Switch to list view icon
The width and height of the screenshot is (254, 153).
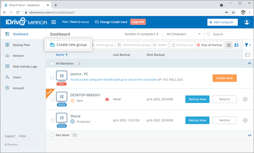pyautogui.click(x=229, y=45)
